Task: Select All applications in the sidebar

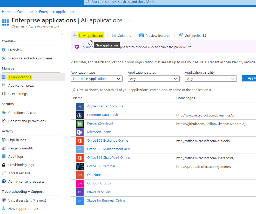Action: coord(20,77)
